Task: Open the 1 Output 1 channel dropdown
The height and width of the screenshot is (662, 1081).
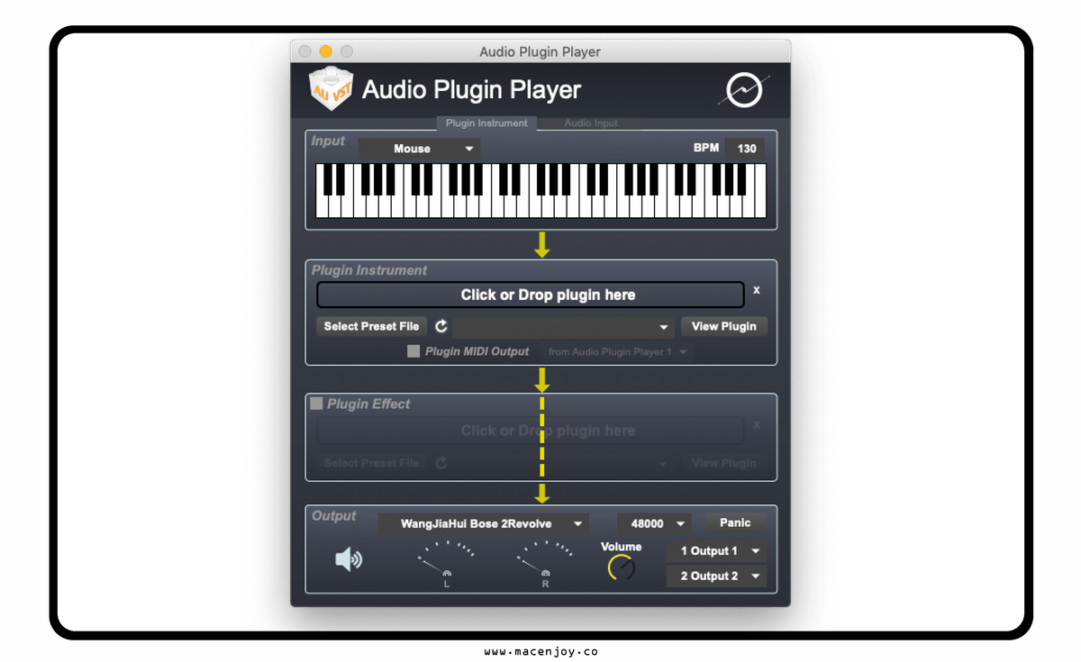Action: click(x=717, y=550)
